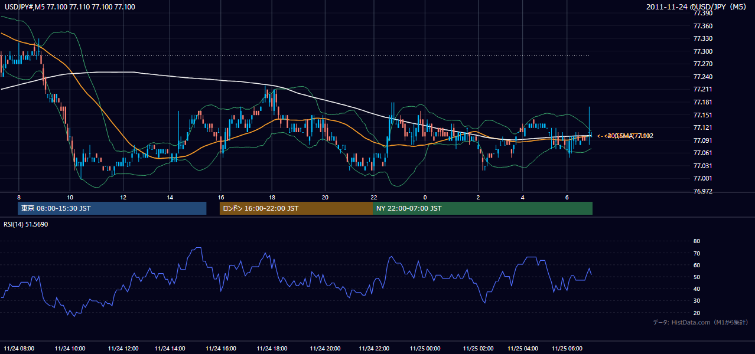Click the 11/24 12:00 date label

tap(123, 349)
